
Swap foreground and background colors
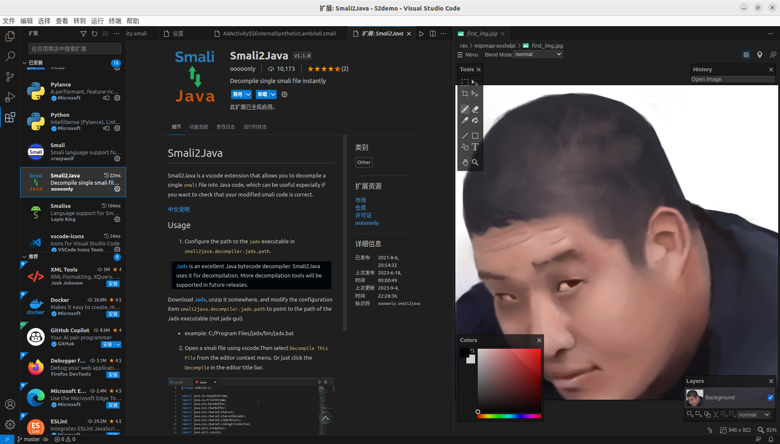[x=473, y=351]
